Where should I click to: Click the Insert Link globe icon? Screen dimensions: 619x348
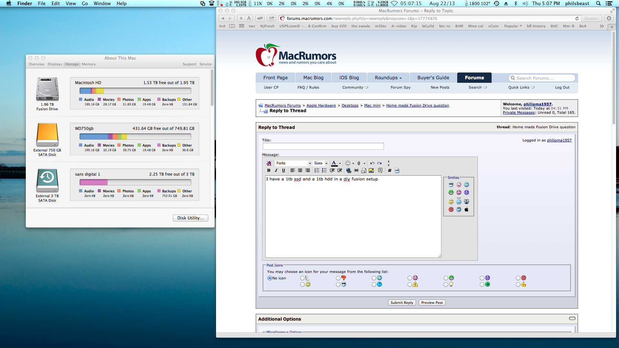tap(349, 170)
